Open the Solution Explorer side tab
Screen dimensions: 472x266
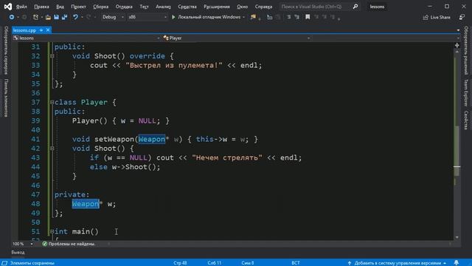click(466, 50)
